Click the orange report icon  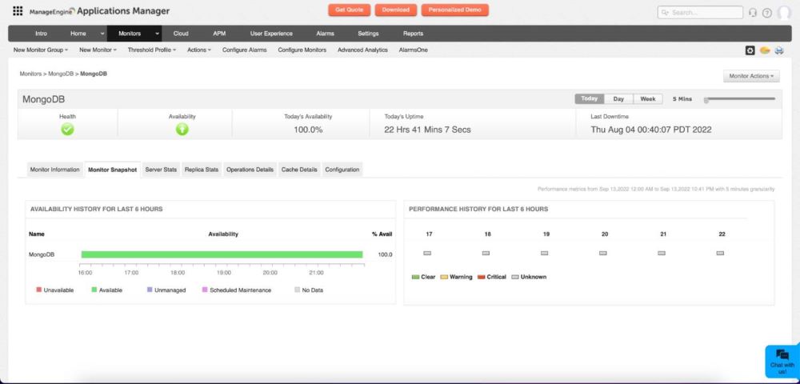[x=765, y=50]
